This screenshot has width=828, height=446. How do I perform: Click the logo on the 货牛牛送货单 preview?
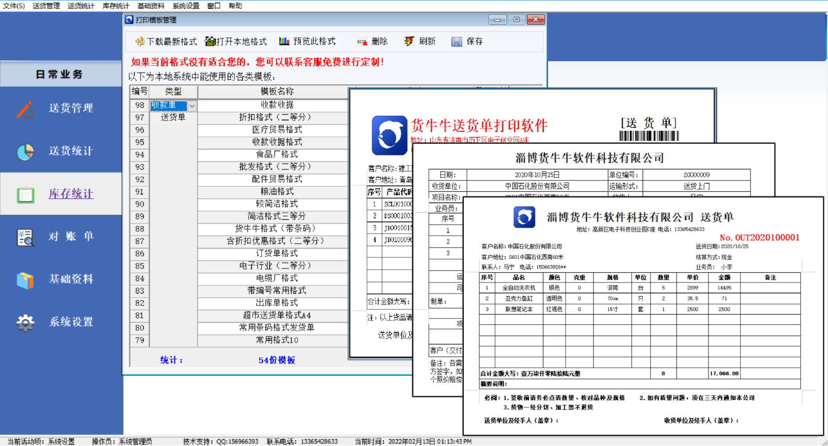click(x=389, y=135)
